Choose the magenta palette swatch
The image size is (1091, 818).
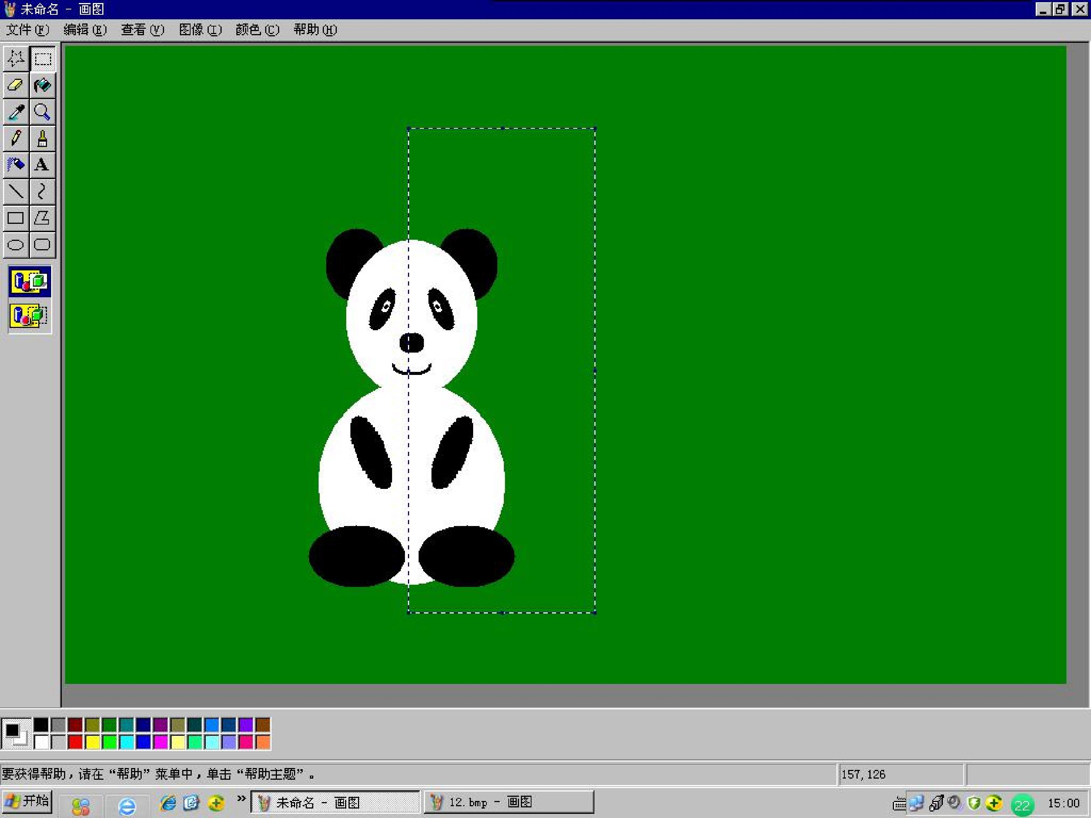pyautogui.click(x=161, y=742)
